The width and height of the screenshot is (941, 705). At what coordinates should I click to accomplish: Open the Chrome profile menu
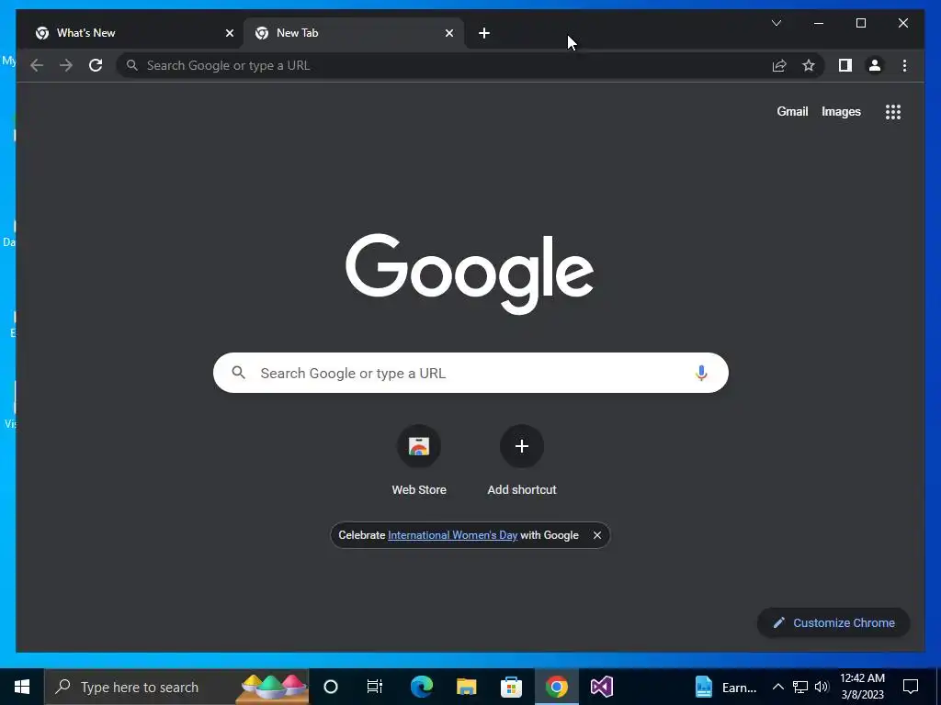(x=875, y=65)
